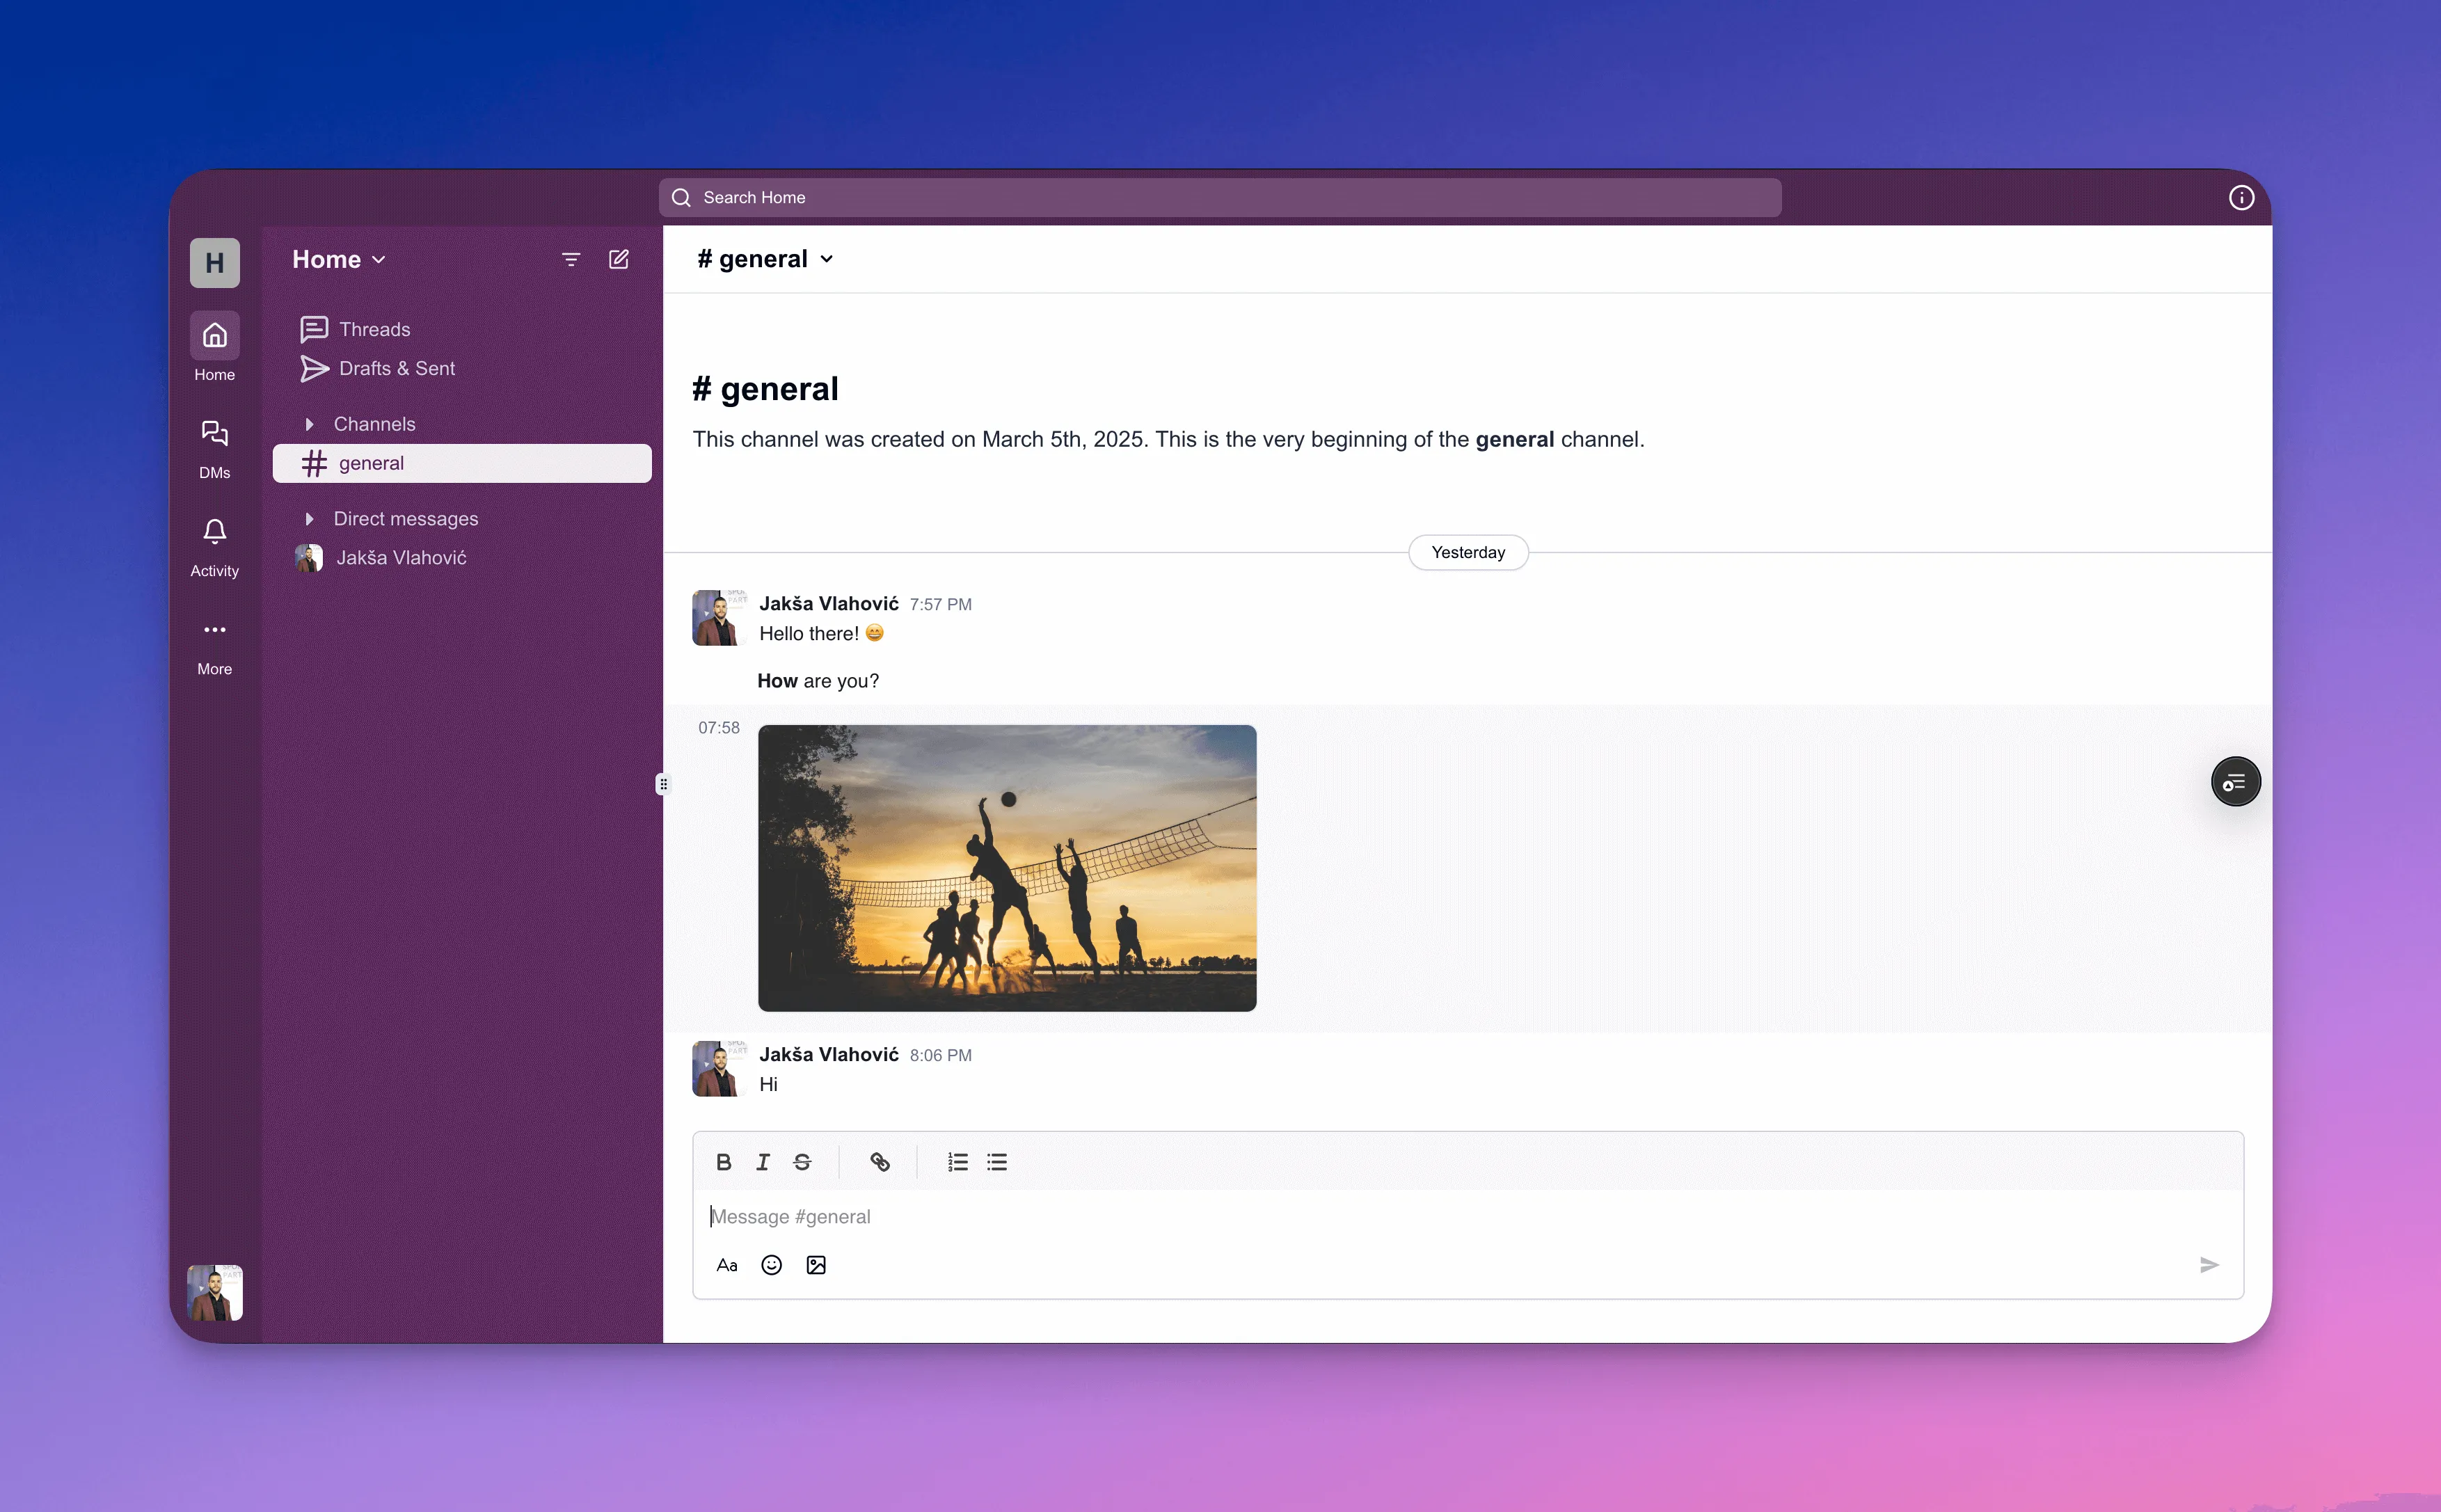2441x1512 pixels.
Task: Expand the Channels section
Action: (310, 423)
